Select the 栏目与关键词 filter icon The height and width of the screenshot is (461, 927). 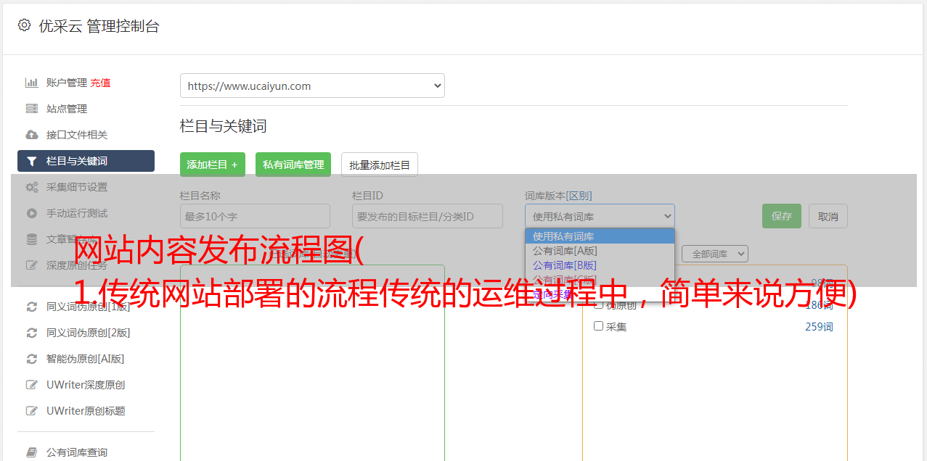[32, 161]
